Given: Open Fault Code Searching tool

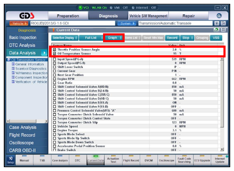Looking at the screenshot, I should coord(184,160).
